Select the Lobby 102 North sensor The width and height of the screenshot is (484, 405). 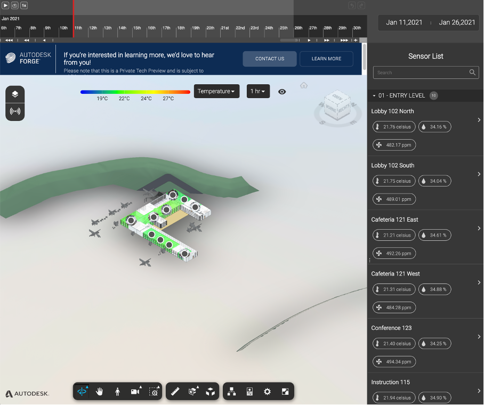coord(393,111)
